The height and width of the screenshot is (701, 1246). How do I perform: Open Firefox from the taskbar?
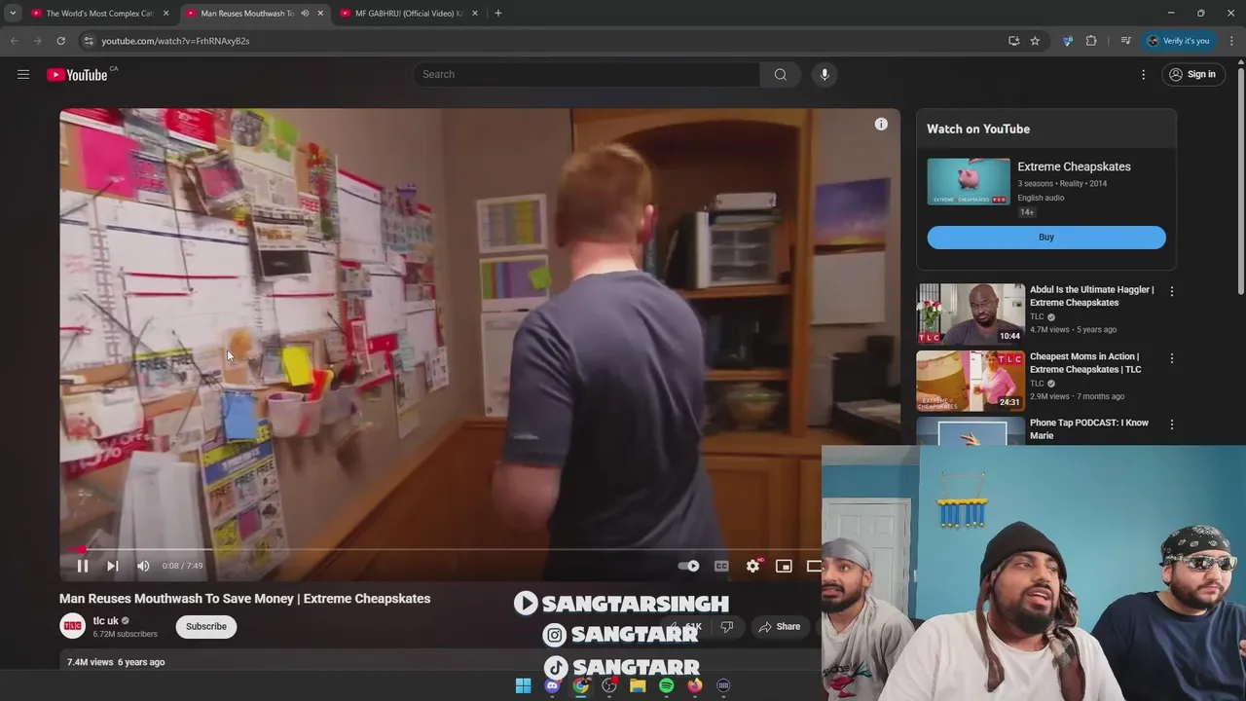coord(694,685)
